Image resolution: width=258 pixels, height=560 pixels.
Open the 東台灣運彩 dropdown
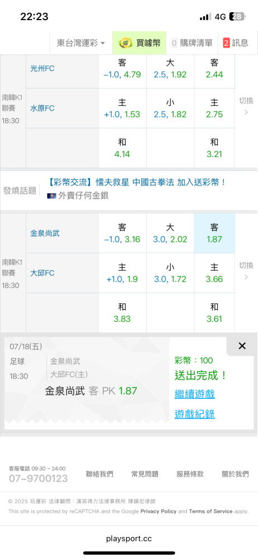tap(81, 43)
